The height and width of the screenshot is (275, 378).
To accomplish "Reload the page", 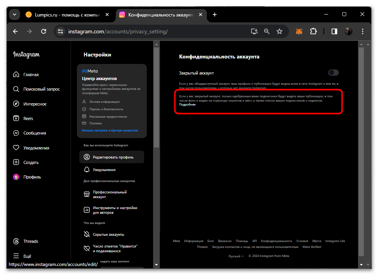I will (x=44, y=31).
